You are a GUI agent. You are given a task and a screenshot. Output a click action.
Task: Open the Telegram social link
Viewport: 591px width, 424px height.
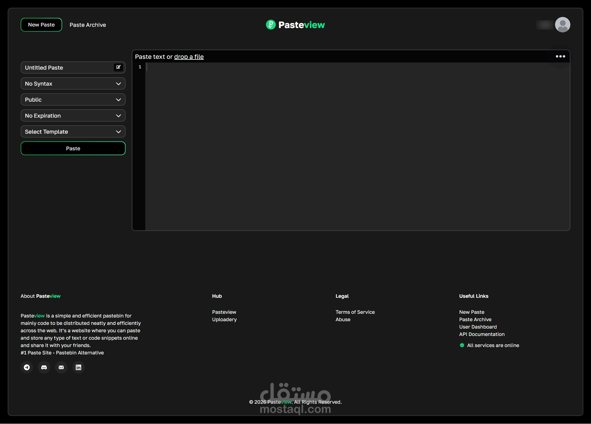tap(27, 367)
